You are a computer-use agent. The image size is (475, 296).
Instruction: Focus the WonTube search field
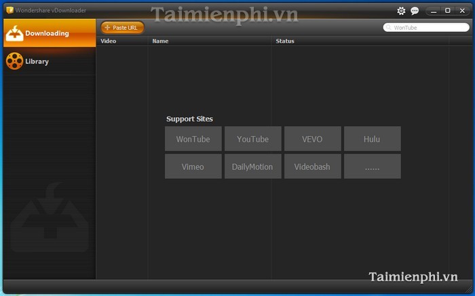click(426, 28)
